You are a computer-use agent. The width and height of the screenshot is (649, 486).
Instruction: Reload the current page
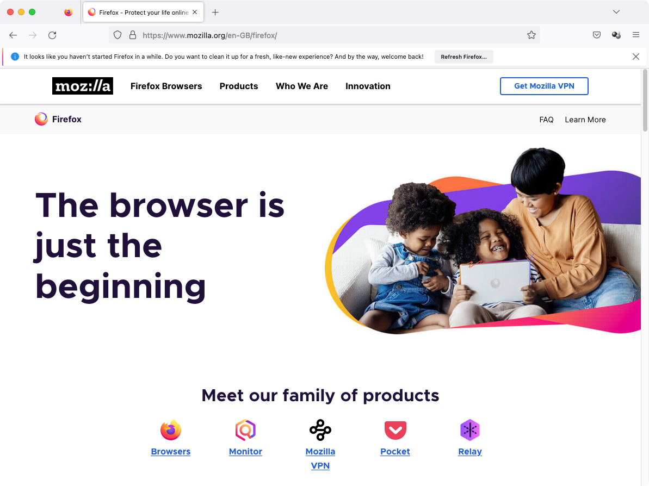(52, 35)
